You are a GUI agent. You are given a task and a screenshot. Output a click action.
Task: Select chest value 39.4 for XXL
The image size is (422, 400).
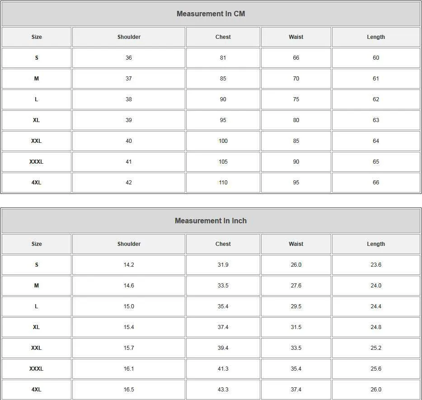click(223, 348)
